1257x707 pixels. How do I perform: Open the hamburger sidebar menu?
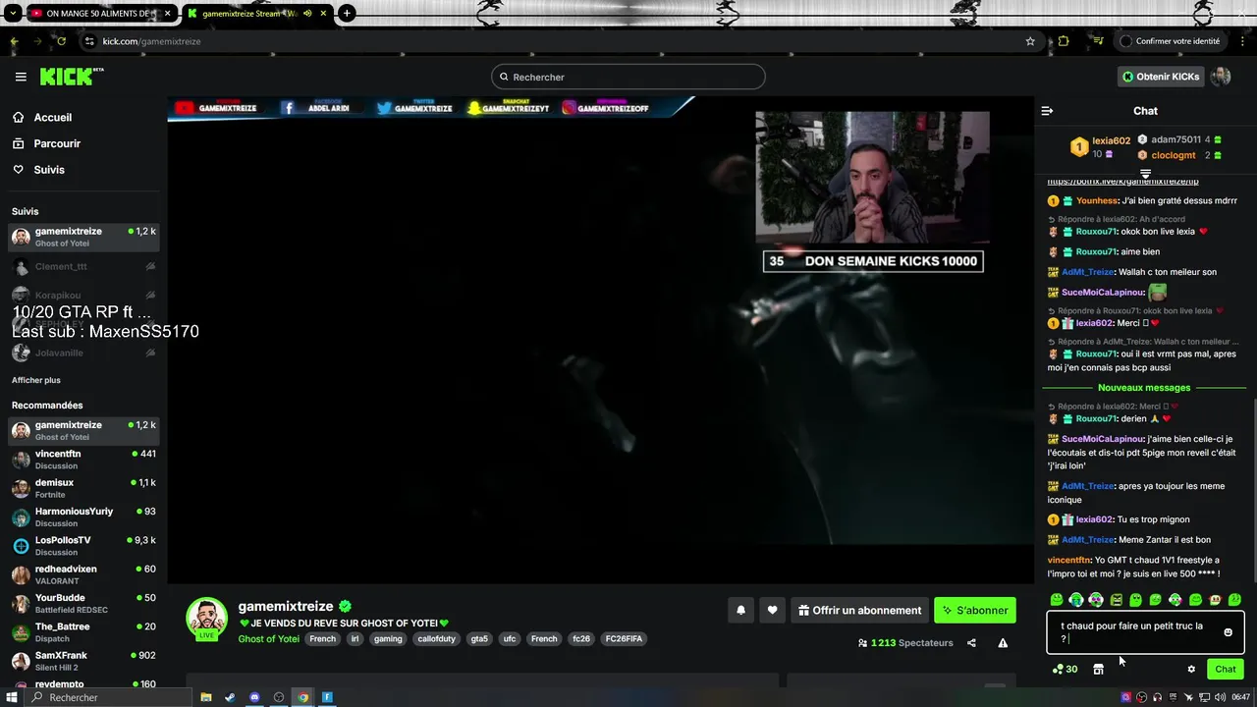pyautogui.click(x=21, y=77)
